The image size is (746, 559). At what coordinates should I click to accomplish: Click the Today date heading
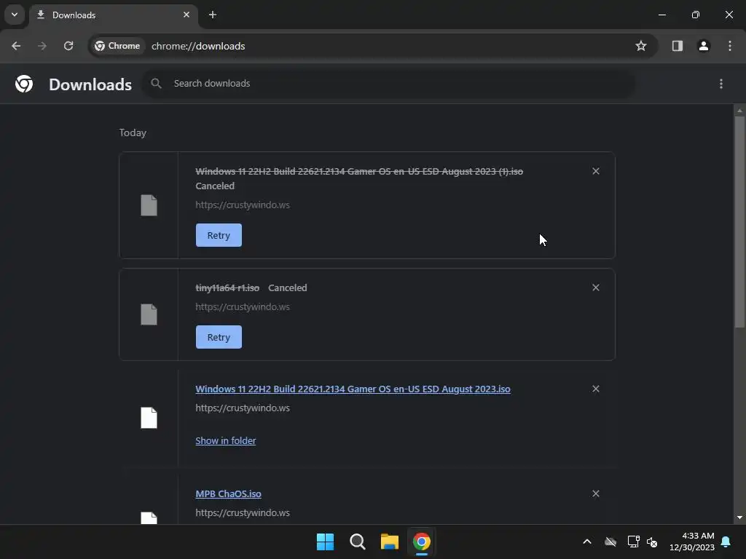[x=133, y=132]
